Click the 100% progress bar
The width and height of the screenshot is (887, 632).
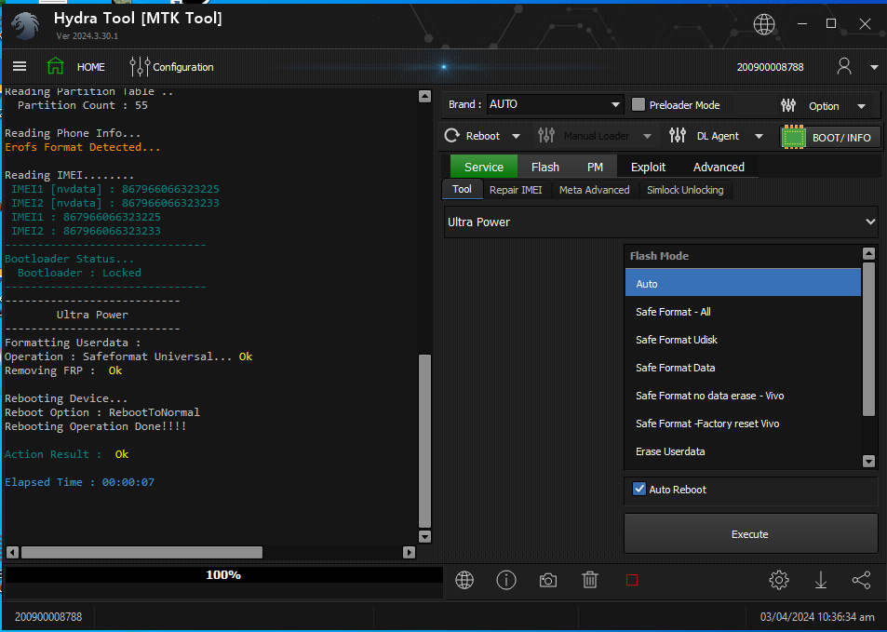pyautogui.click(x=223, y=575)
